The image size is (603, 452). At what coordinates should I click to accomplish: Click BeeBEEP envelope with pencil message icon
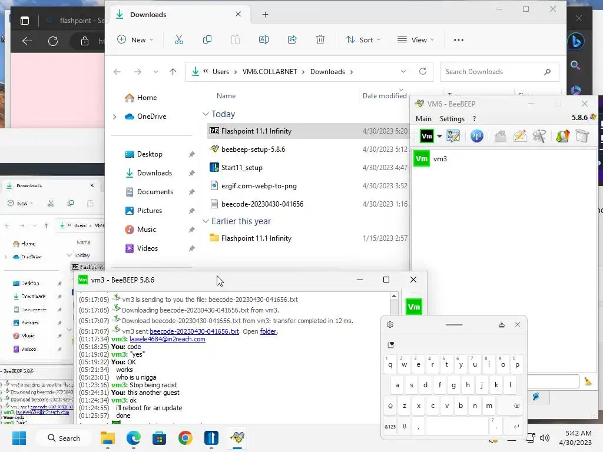point(520,136)
